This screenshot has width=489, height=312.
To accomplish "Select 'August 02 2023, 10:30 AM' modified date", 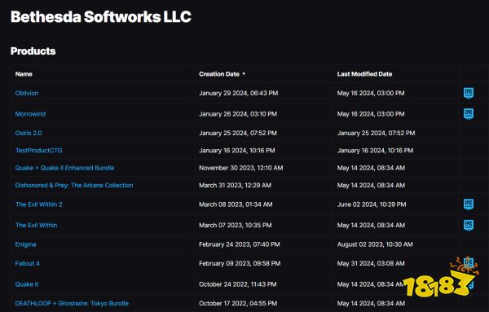I will point(375,244).
